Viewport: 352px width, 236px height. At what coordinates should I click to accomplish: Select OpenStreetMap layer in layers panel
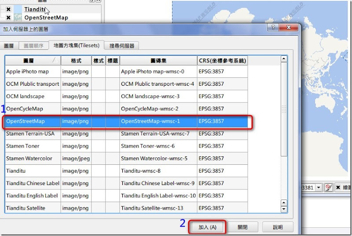click(46, 18)
